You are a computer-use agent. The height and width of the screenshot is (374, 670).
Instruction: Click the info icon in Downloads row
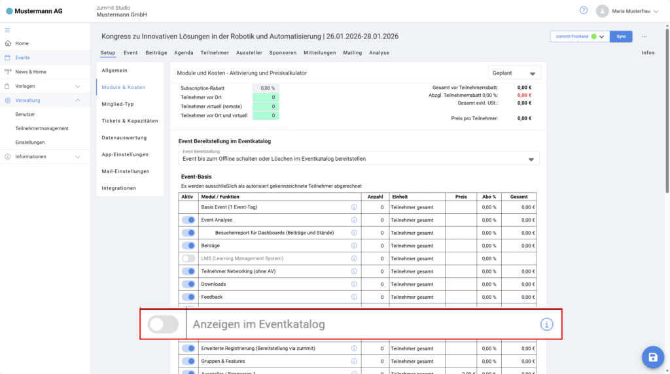pos(354,284)
